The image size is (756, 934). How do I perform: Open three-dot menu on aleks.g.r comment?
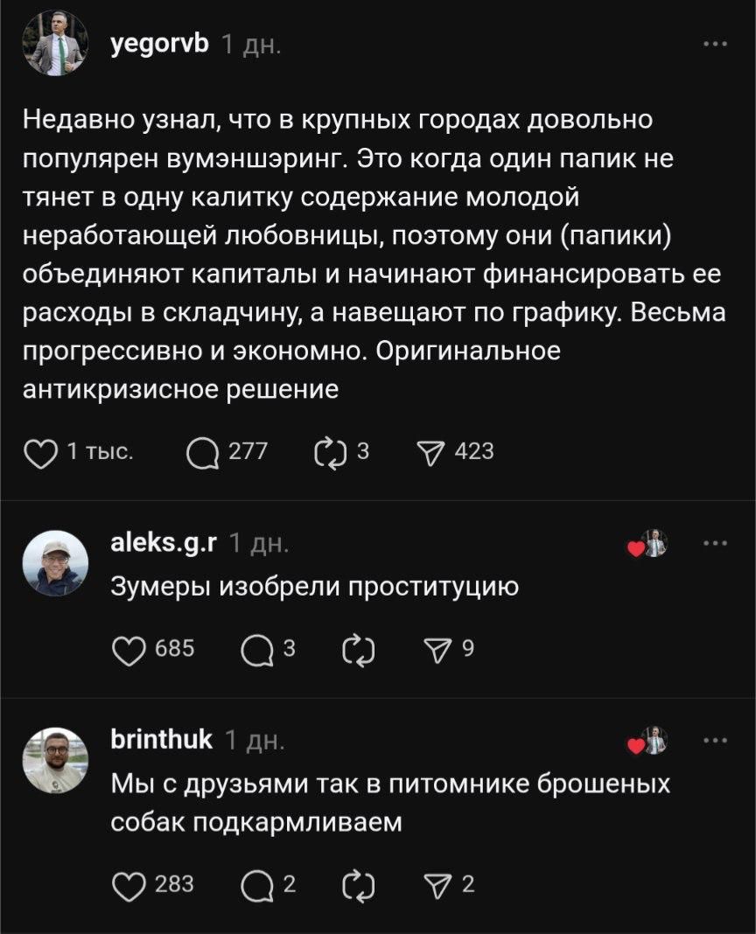tap(715, 543)
